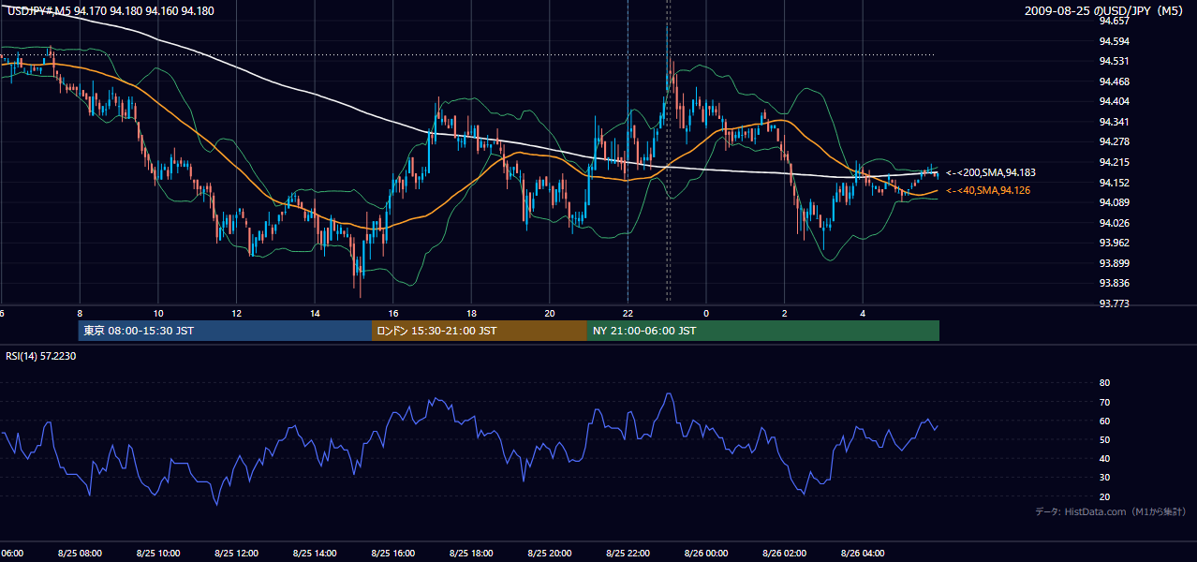Click hour label 18 under the price chart
This screenshot has height=562, width=1197.
click(472, 314)
